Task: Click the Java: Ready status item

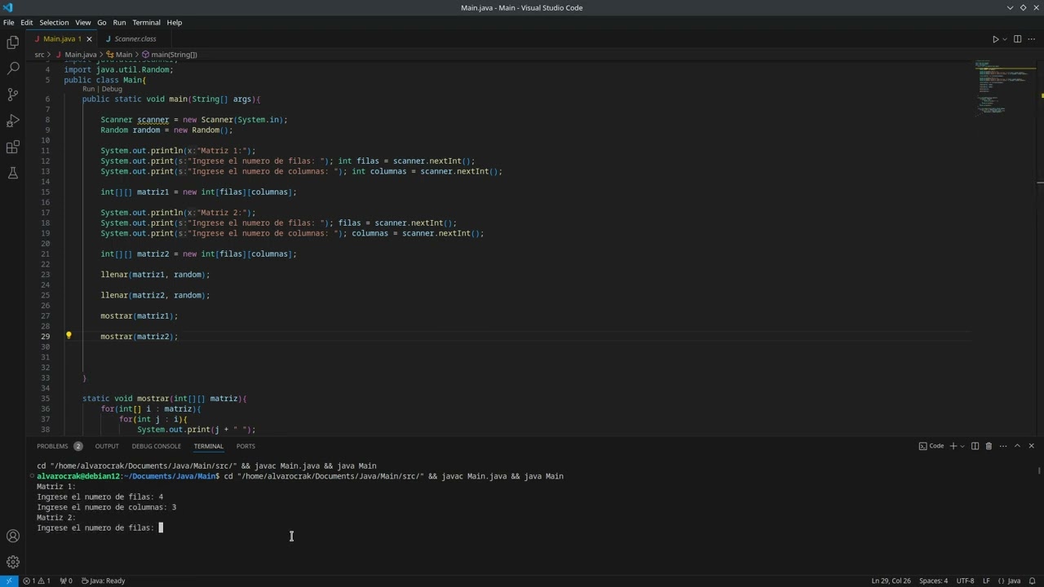Action: click(x=104, y=580)
